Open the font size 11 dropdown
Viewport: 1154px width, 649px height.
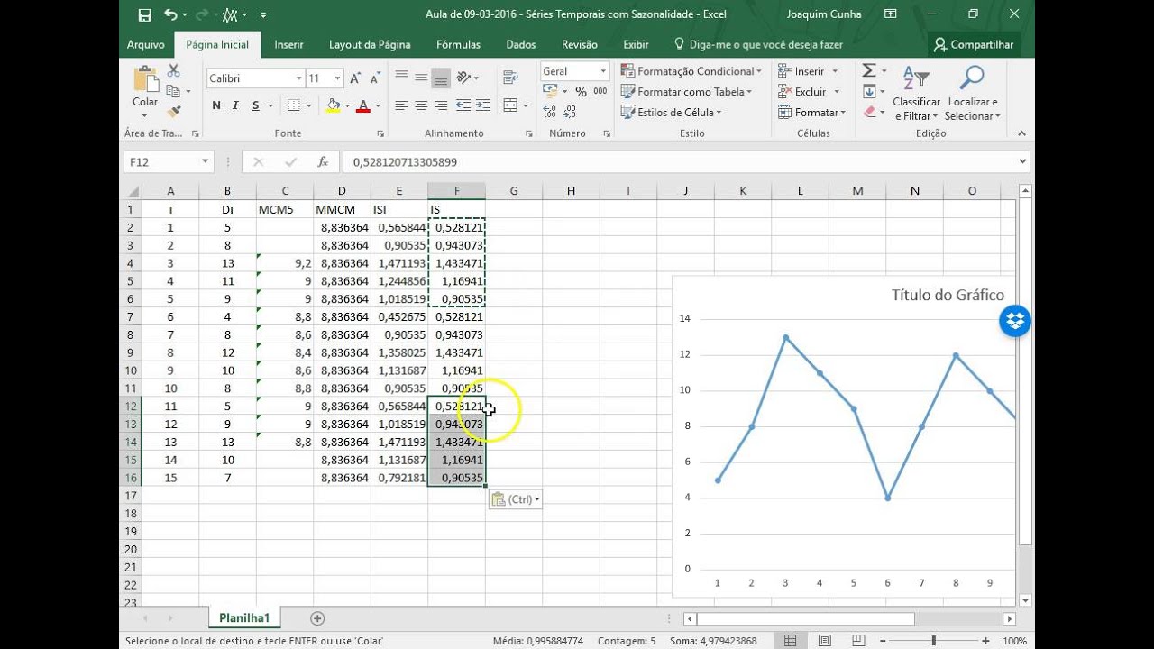click(336, 78)
